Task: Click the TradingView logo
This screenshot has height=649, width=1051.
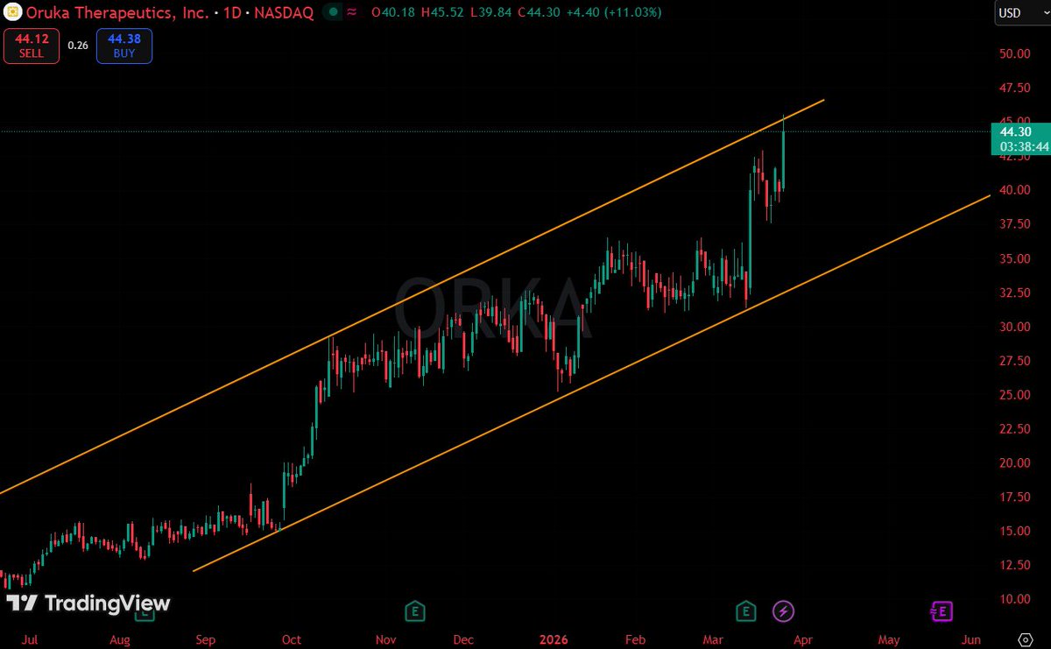Action: click(x=88, y=603)
